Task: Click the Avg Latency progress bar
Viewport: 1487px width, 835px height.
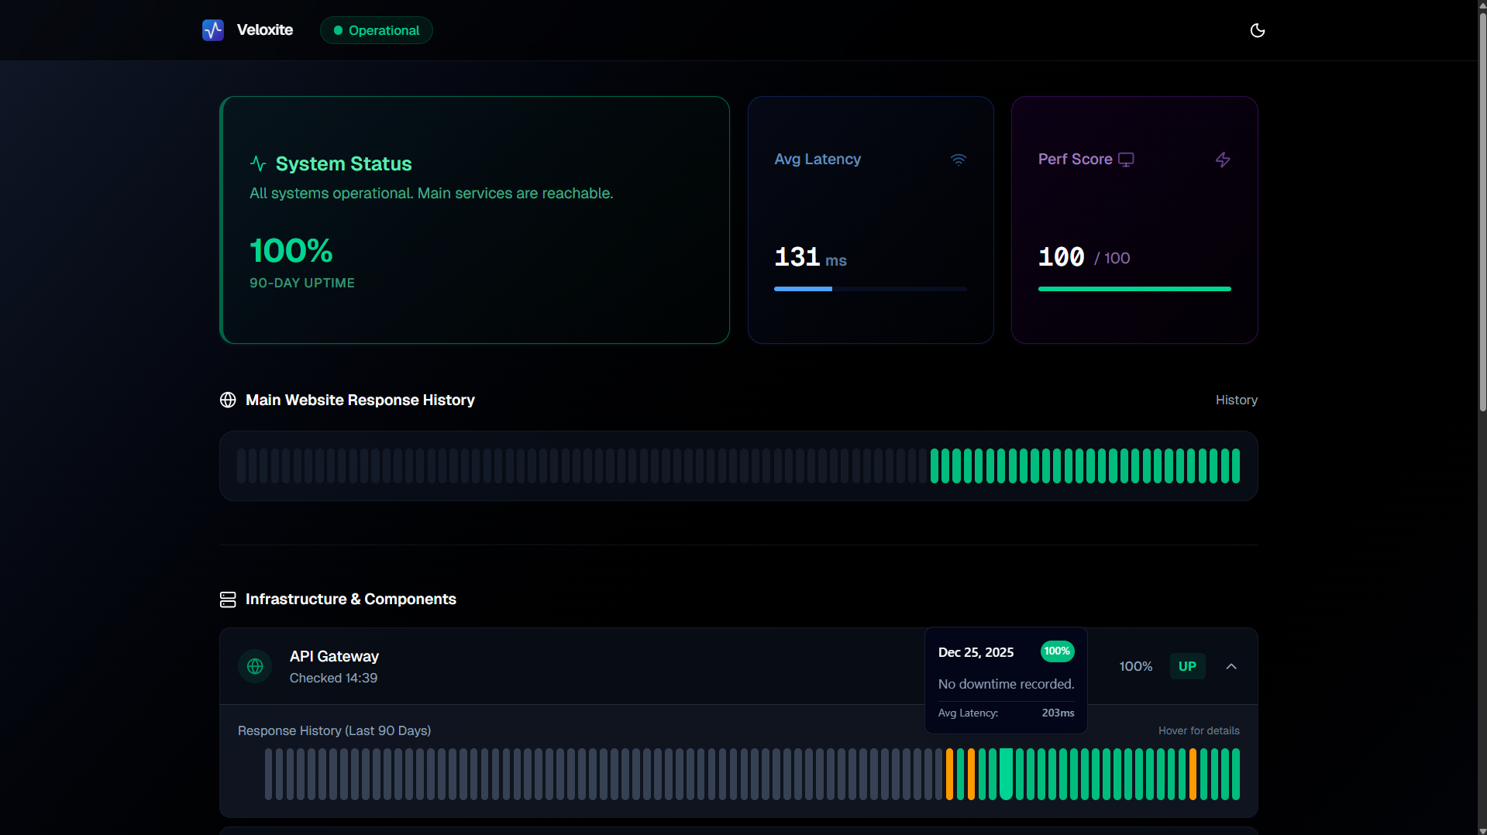Action: click(x=869, y=288)
